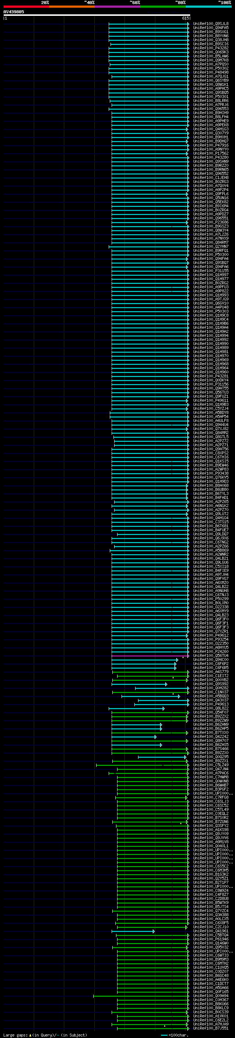Viewport: 235px width, 1038px height.
Task: Click the green ~80% identity legend segment
Action: coord(163,7)
